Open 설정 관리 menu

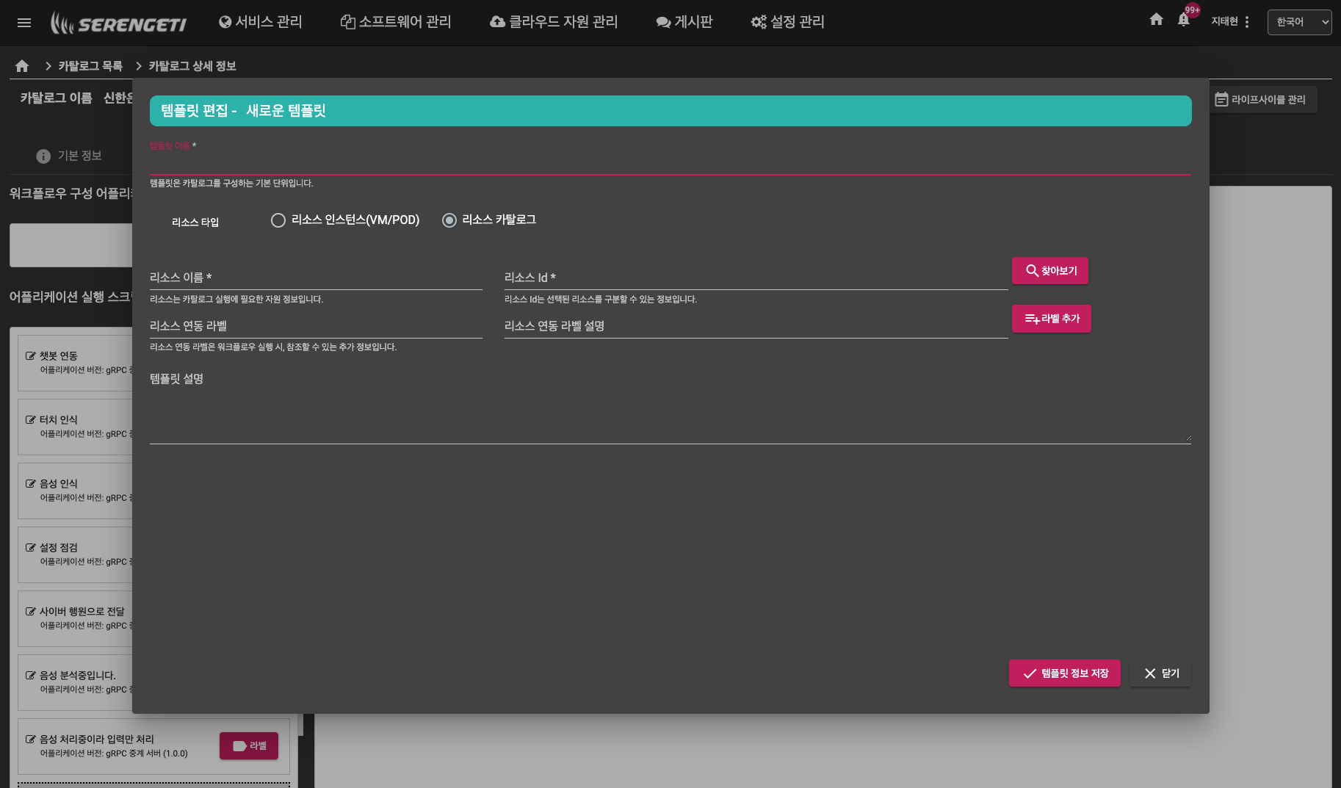[787, 22]
